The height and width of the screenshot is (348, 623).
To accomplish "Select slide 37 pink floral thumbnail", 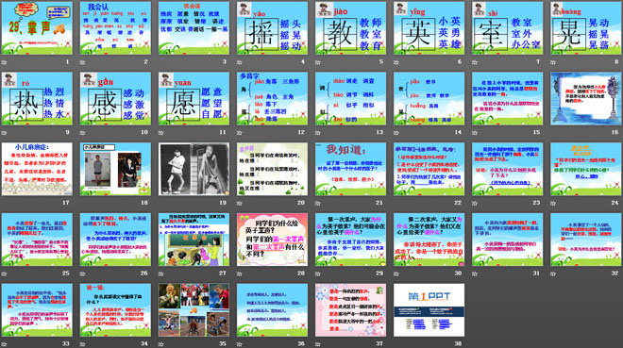I will 351,310.
